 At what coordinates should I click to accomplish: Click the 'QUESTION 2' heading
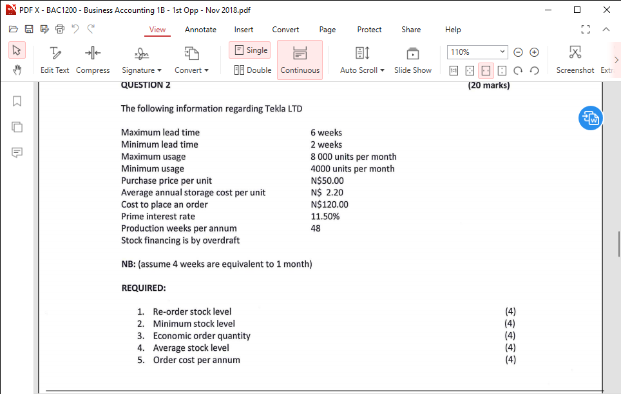click(146, 85)
